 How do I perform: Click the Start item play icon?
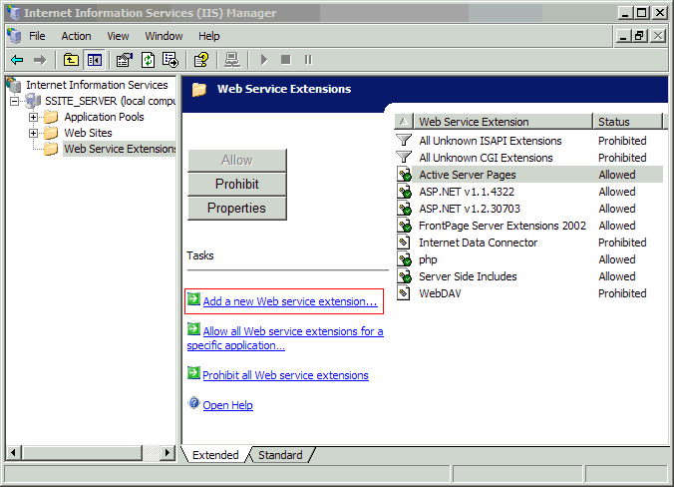pyautogui.click(x=264, y=60)
